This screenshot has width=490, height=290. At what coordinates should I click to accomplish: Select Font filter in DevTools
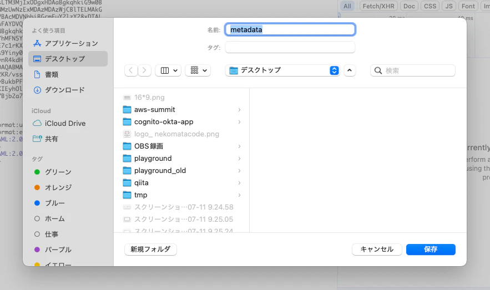tap(468, 6)
